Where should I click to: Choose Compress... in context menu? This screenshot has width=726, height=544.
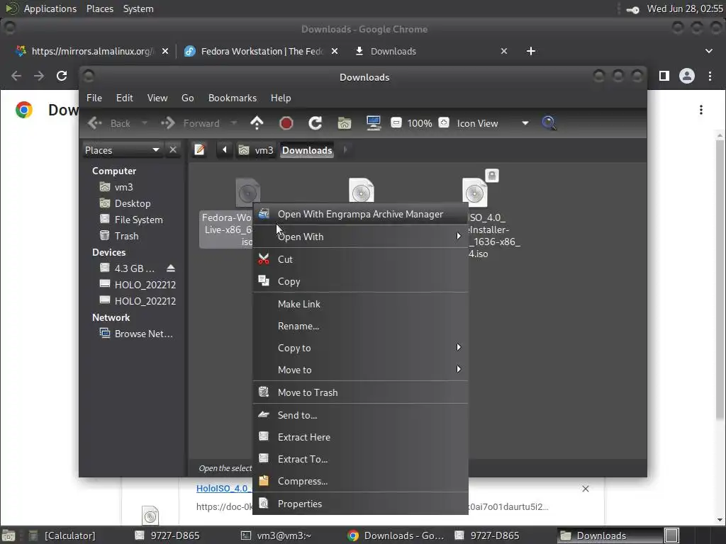(360, 481)
